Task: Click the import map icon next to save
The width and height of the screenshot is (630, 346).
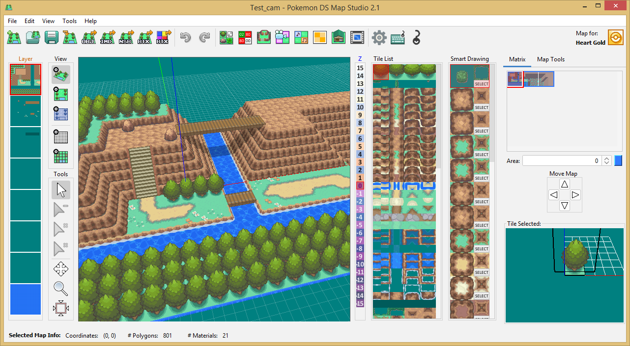Action: click(70, 37)
